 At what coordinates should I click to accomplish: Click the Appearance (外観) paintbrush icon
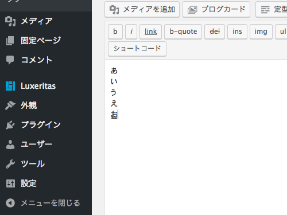coord(10,105)
